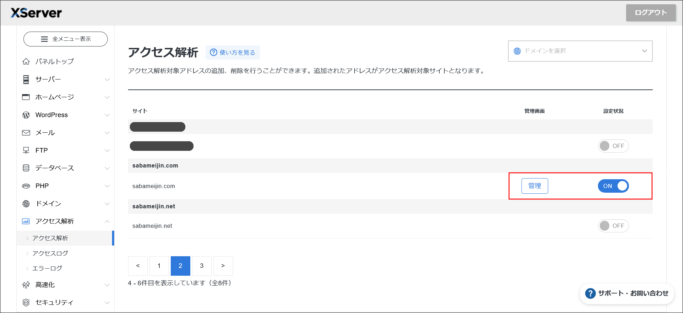Viewport: 683px width, 313px height.
Task: Click the sabameijin.com site row text
Action: 154,186
